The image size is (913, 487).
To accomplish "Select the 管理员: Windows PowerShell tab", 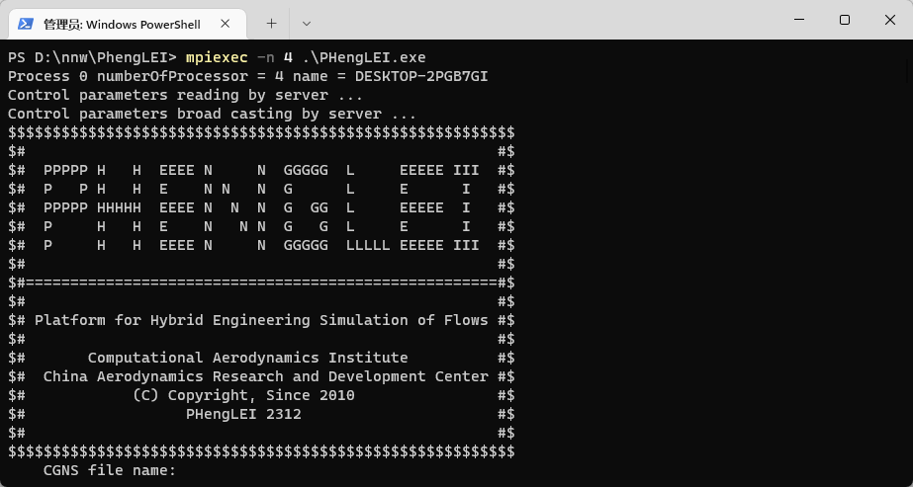I will [128, 24].
